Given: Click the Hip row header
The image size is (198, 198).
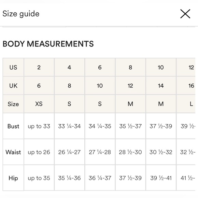Looking at the screenshot, I should (x=13, y=178).
